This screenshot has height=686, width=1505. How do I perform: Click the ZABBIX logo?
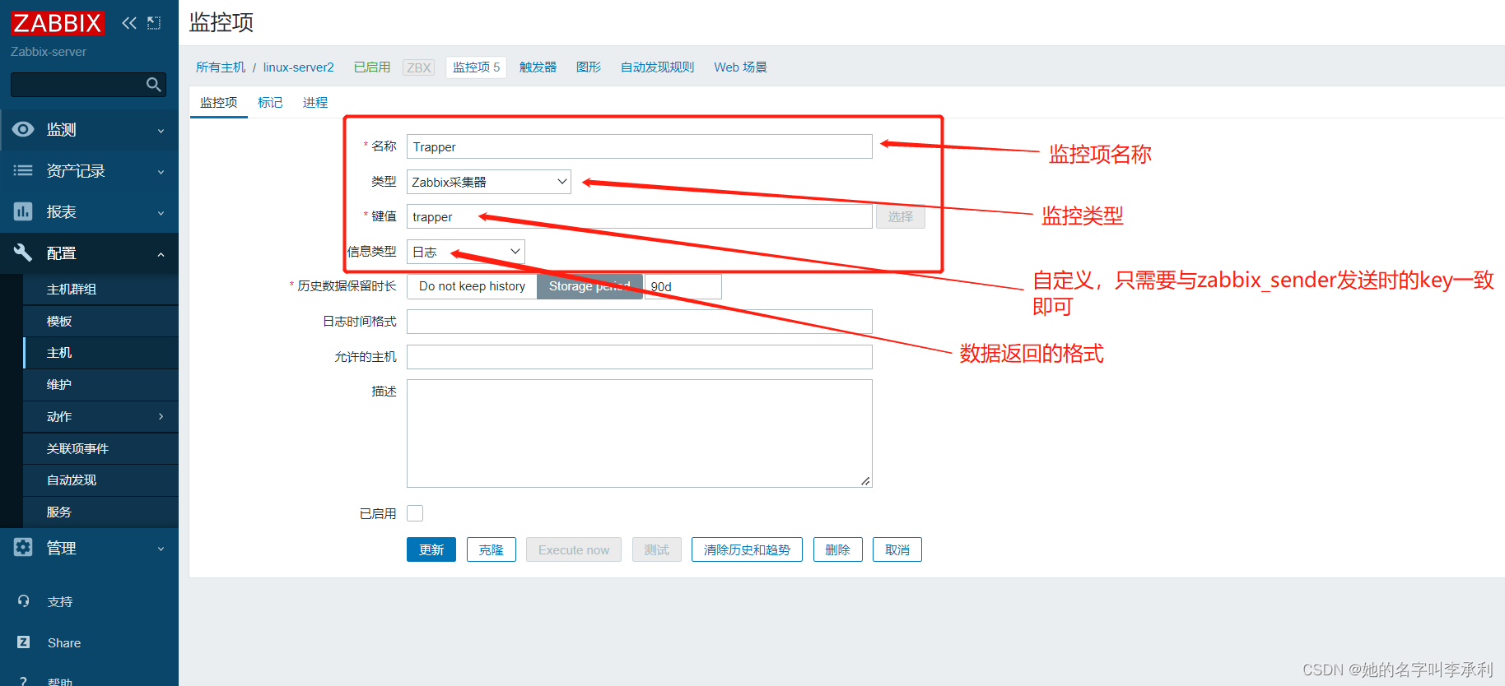click(x=58, y=23)
